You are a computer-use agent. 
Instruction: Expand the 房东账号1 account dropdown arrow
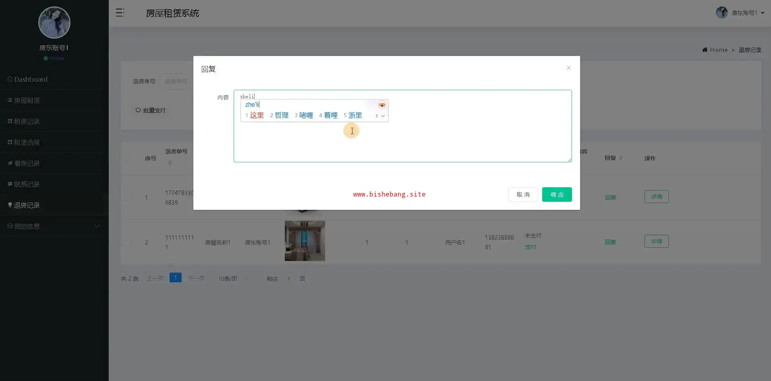tap(763, 13)
